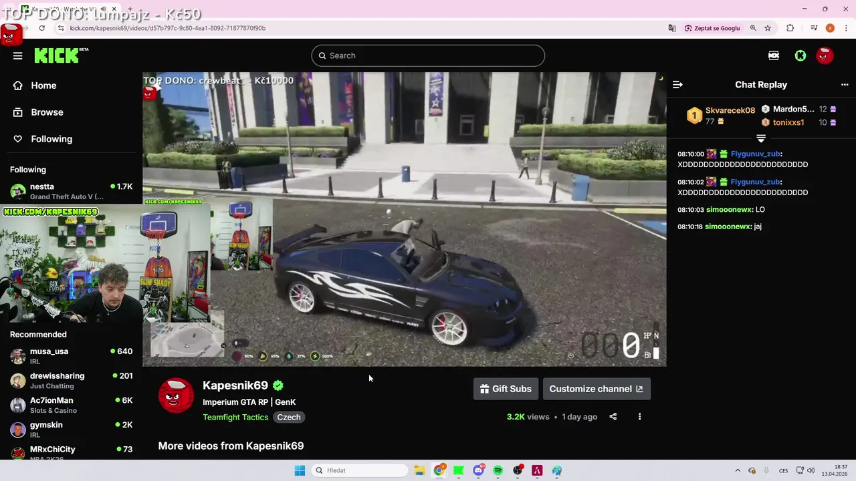Click Customize channel button
Viewport: 856px width, 481px height.
tap(596, 389)
